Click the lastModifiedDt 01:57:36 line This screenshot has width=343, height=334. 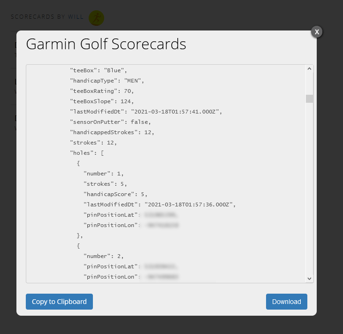(160, 205)
